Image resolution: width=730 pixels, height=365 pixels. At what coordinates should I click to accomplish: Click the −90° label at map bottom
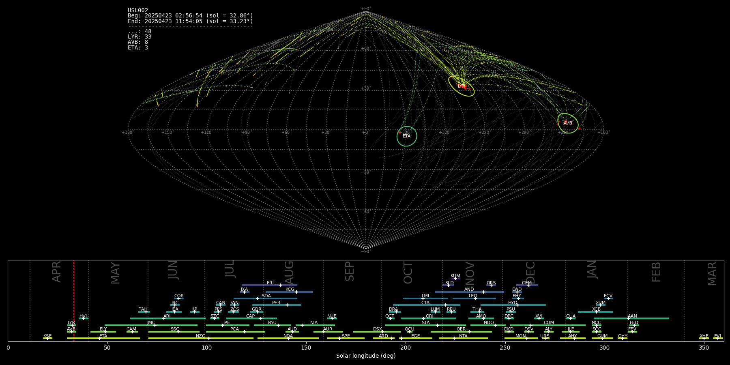tap(366, 252)
